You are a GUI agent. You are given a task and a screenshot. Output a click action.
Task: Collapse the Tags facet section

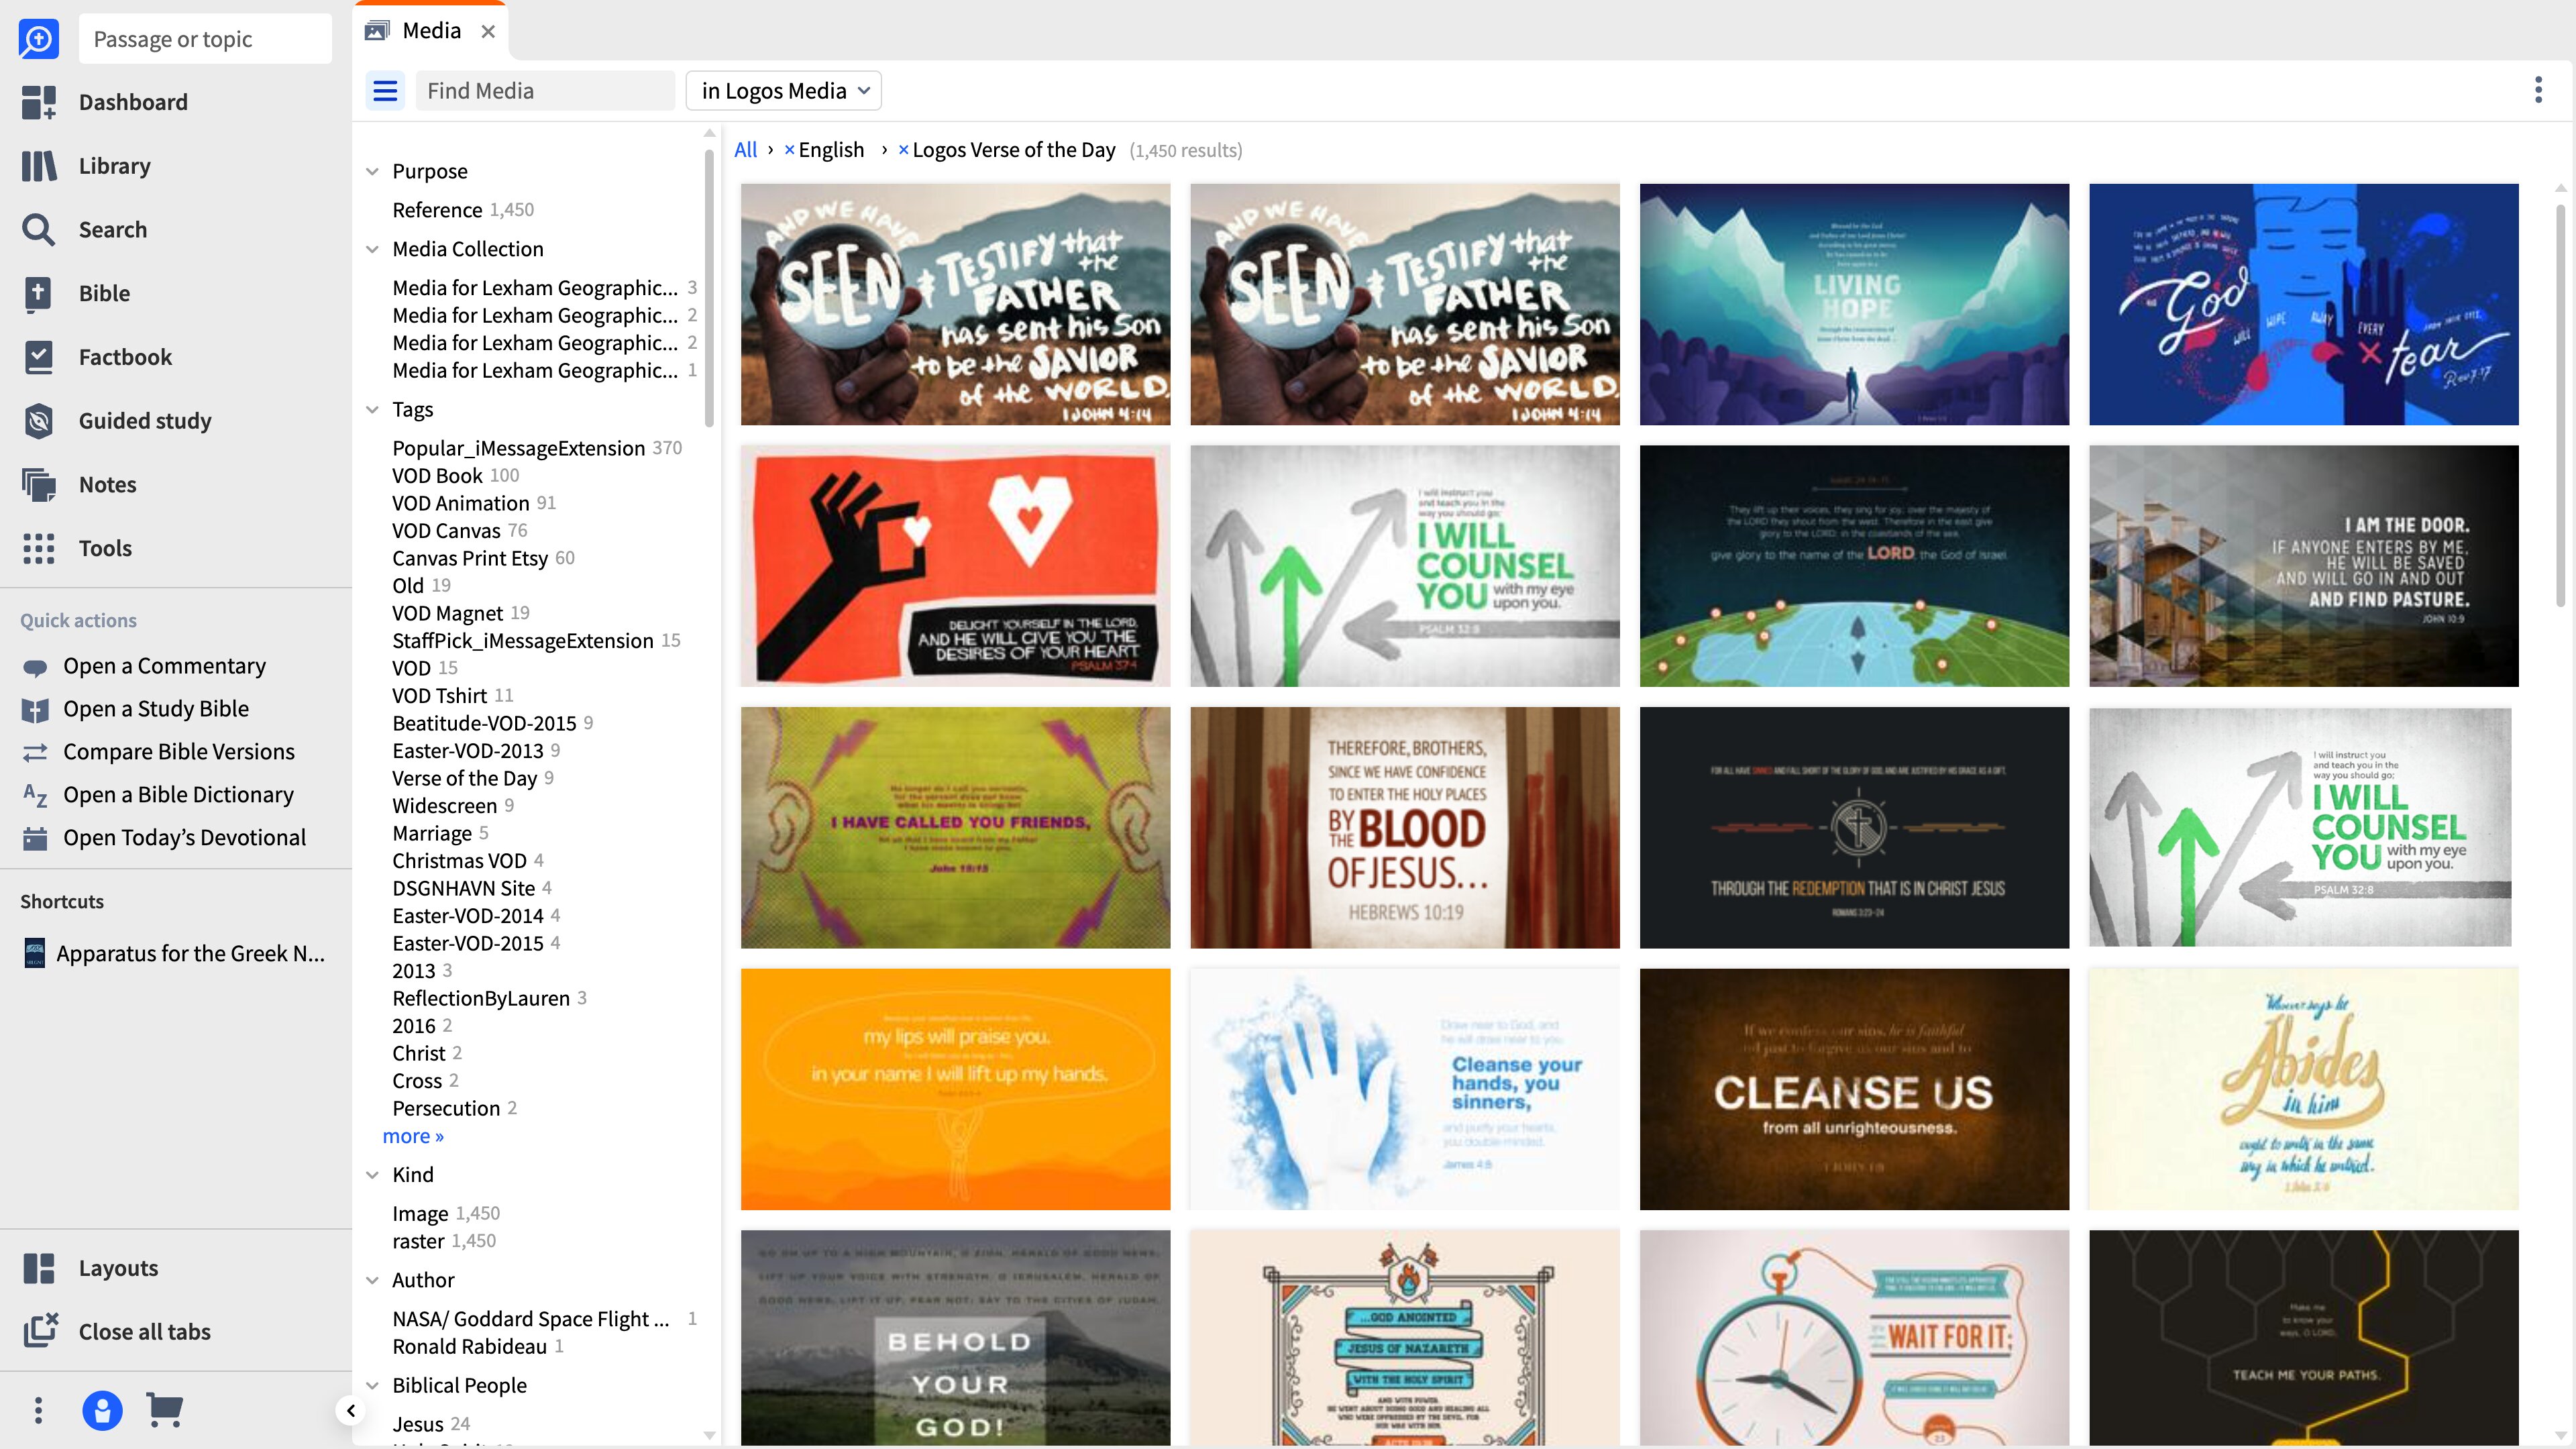(372, 410)
